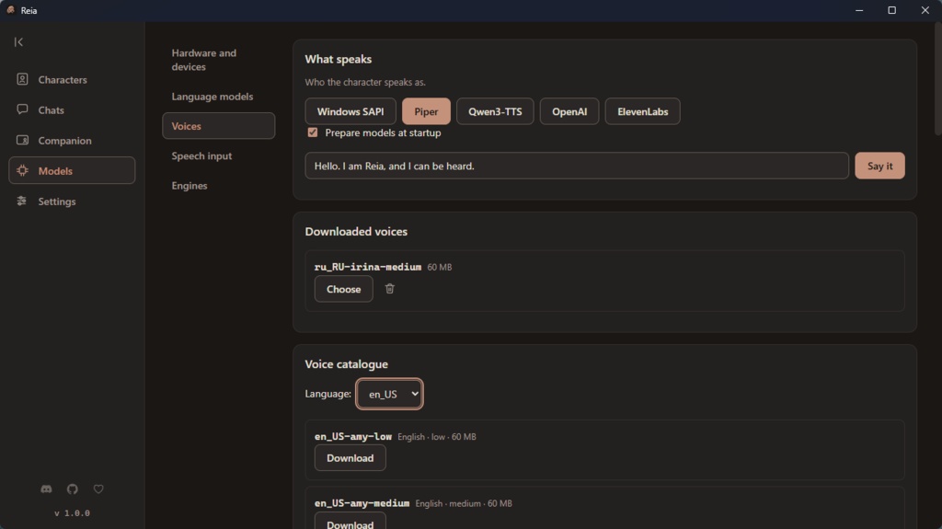Click the en_US-amy-medium voice name
Viewport: 942px width, 529px height.
click(x=362, y=503)
